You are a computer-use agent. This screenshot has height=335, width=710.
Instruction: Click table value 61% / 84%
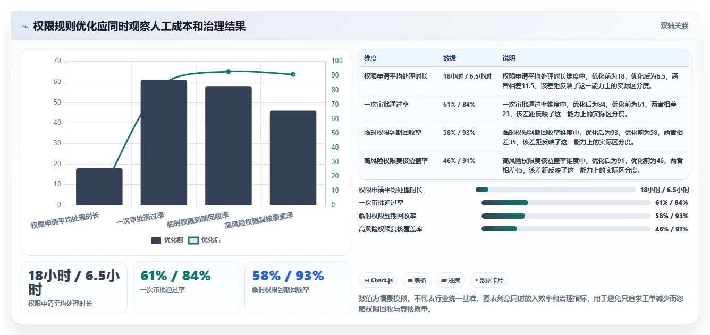pos(459,105)
